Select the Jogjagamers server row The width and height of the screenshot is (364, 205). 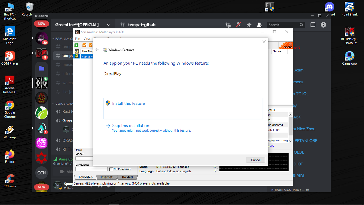pos(83,56)
